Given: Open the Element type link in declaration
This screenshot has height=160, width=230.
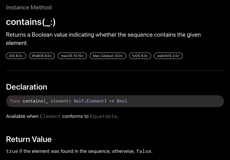Looking at the screenshot, I should [x=95, y=101].
